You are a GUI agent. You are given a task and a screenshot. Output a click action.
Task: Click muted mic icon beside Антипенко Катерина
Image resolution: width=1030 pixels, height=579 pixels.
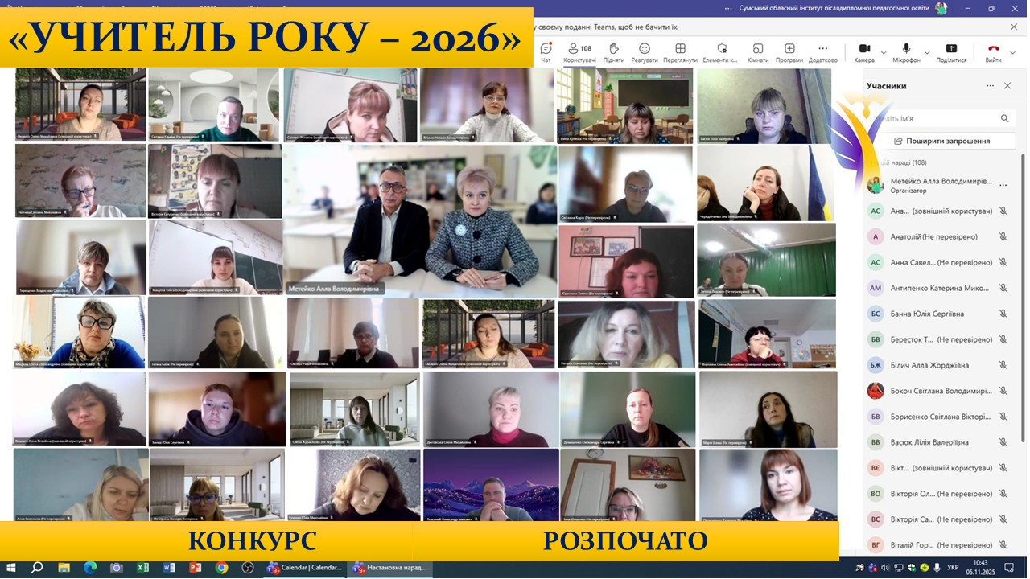[x=1003, y=288]
